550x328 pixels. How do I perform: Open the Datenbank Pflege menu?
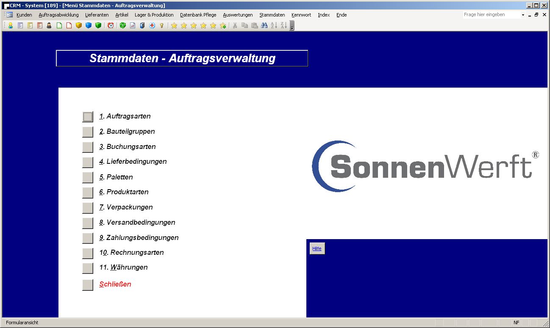198,15
